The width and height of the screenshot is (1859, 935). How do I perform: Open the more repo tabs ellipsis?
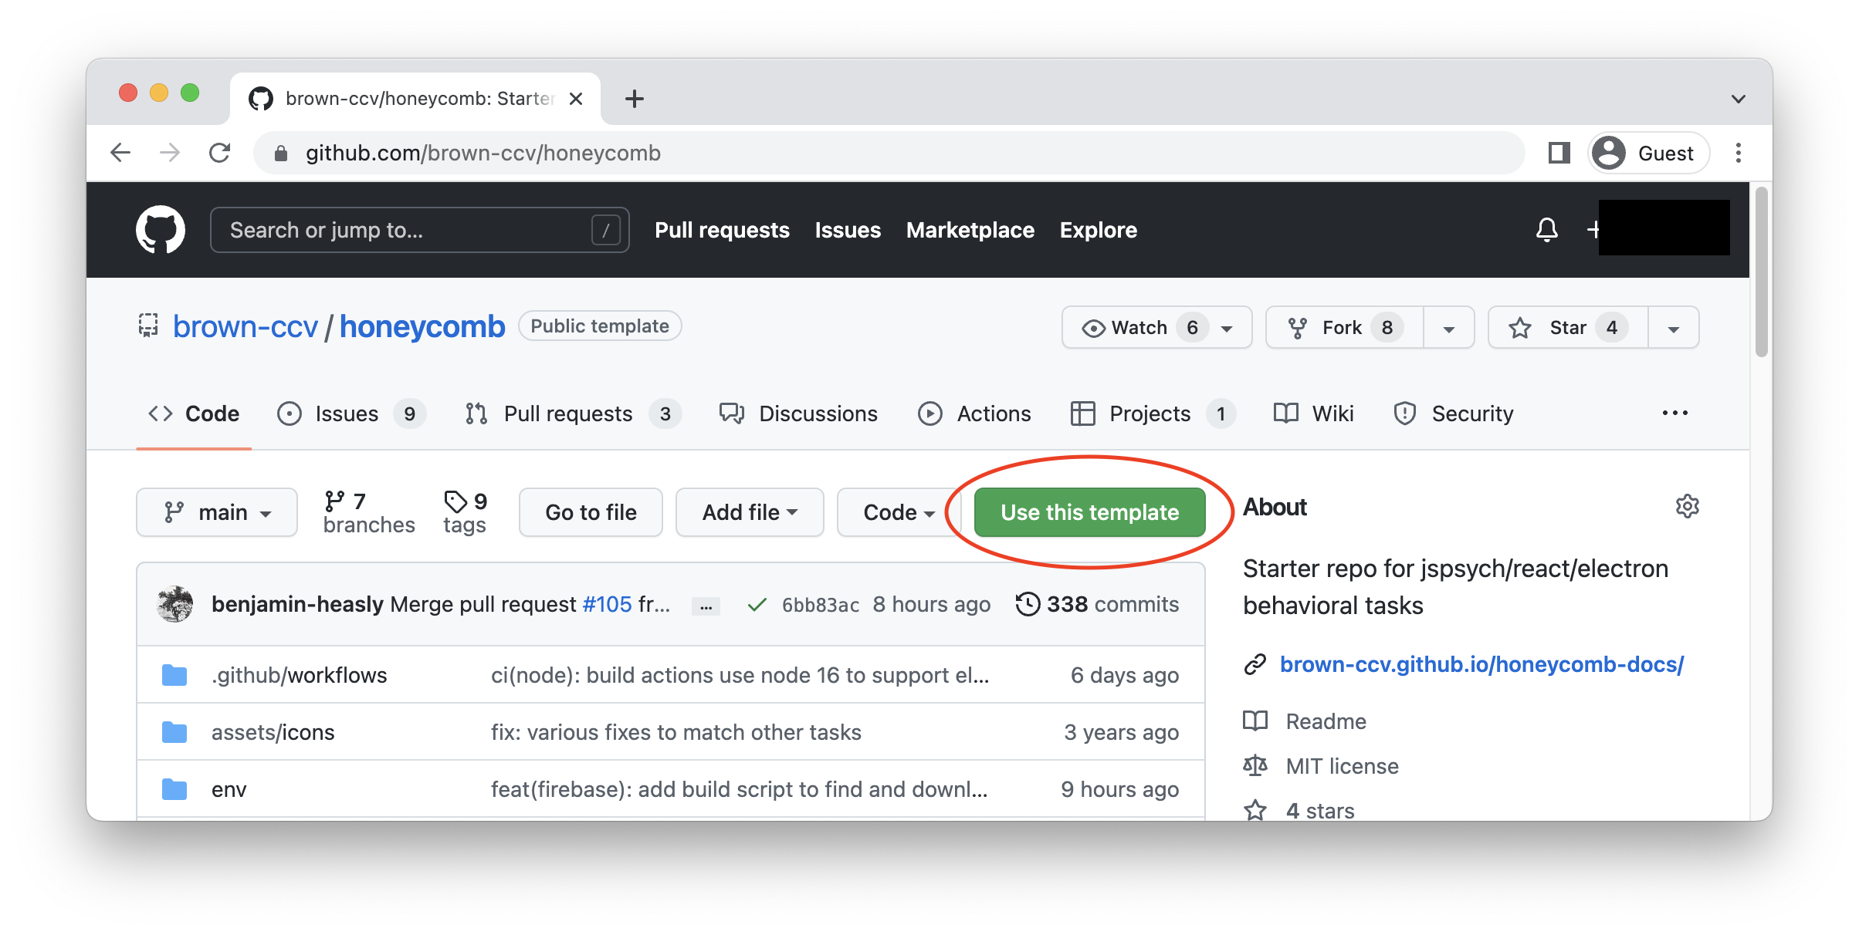point(1674,413)
